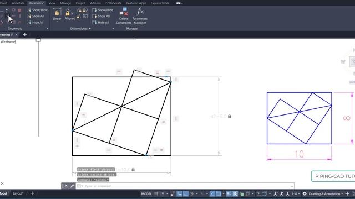Click Delete Constraints
Viewport: 355px width, 199px height.
pos(124,15)
